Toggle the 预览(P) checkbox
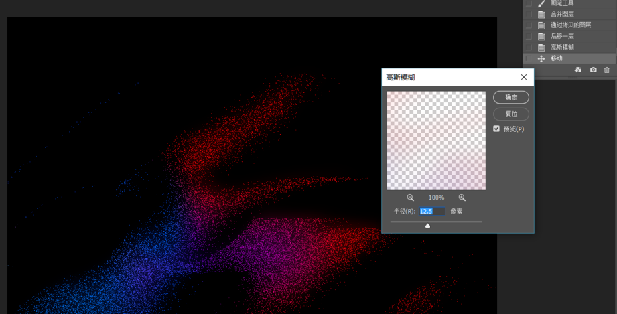Viewport: 617px width, 314px height. [x=496, y=129]
